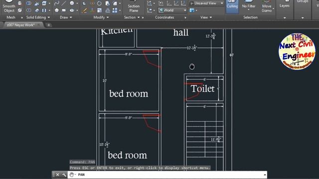Image resolution: width=319 pixels, height=179 pixels.
Task: Click the top-left Solid Editing union icon
Action: pyautogui.click(x=29, y=3)
